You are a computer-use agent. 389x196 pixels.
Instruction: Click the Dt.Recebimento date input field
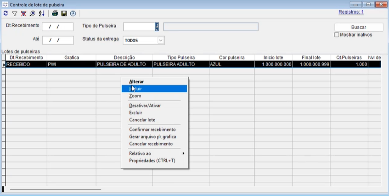pyautogui.click(x=57, y=27)
